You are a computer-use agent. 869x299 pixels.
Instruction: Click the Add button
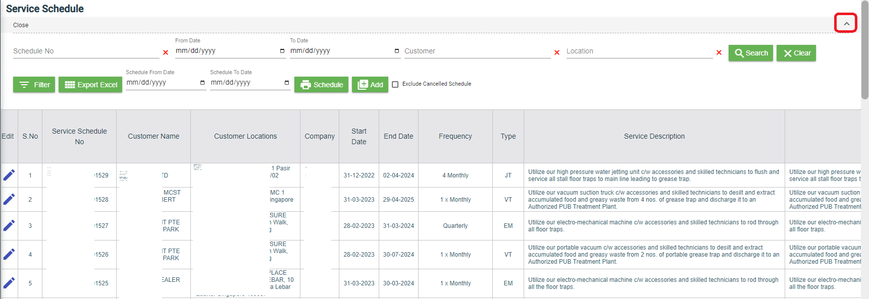click(370, 85)
